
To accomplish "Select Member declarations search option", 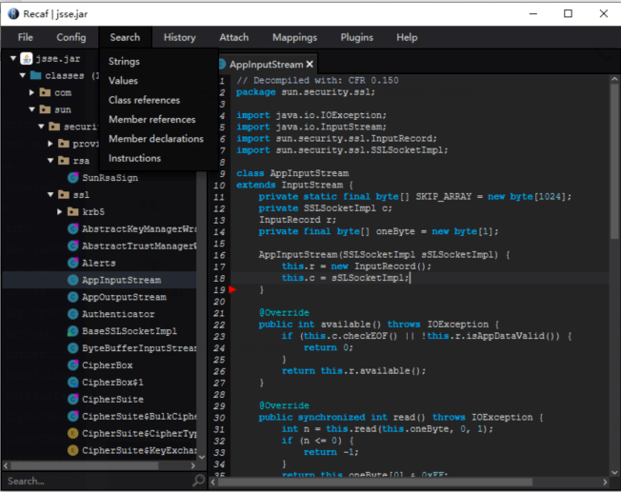I will click(x=155, y=139).
